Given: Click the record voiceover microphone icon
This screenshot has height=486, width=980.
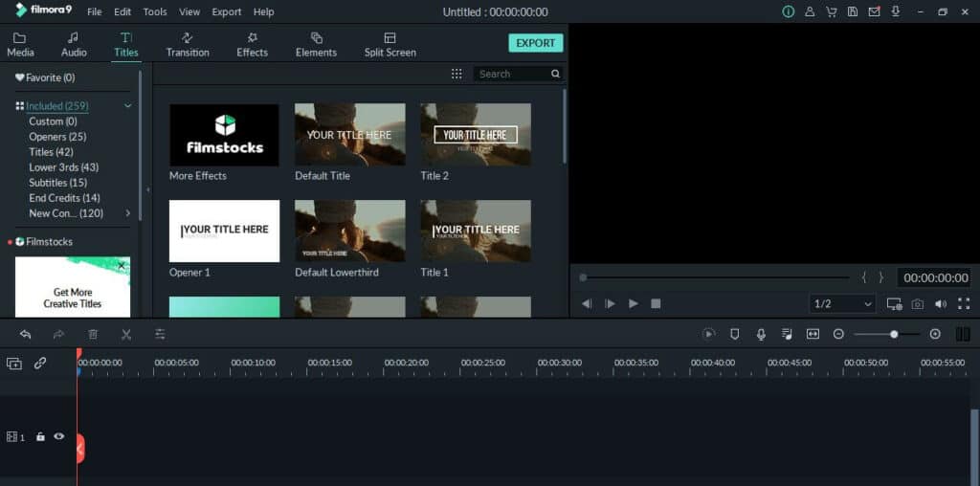Looking at the screenshot, I should (x=761, y=334).
